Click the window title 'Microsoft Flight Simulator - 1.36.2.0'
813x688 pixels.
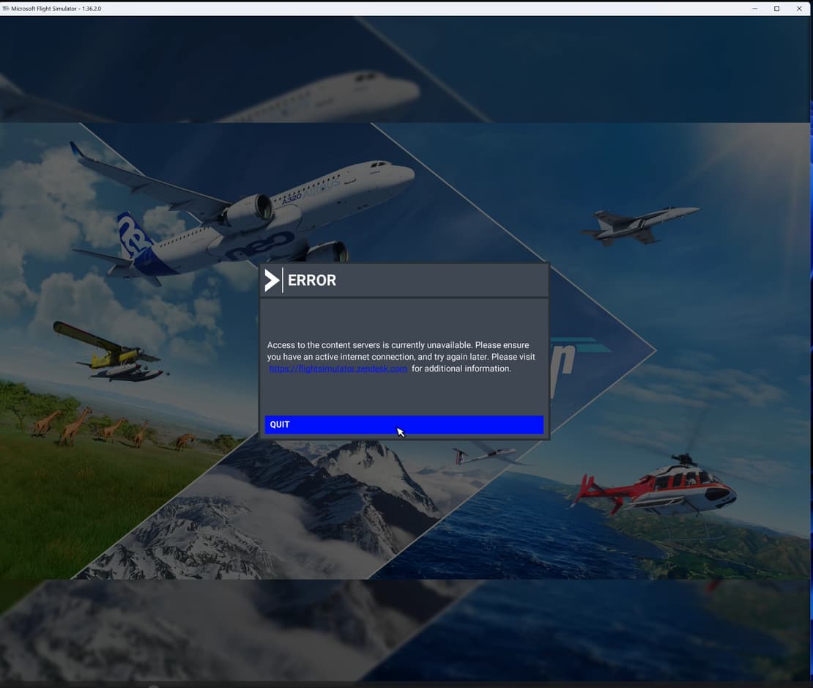[56, 8]
